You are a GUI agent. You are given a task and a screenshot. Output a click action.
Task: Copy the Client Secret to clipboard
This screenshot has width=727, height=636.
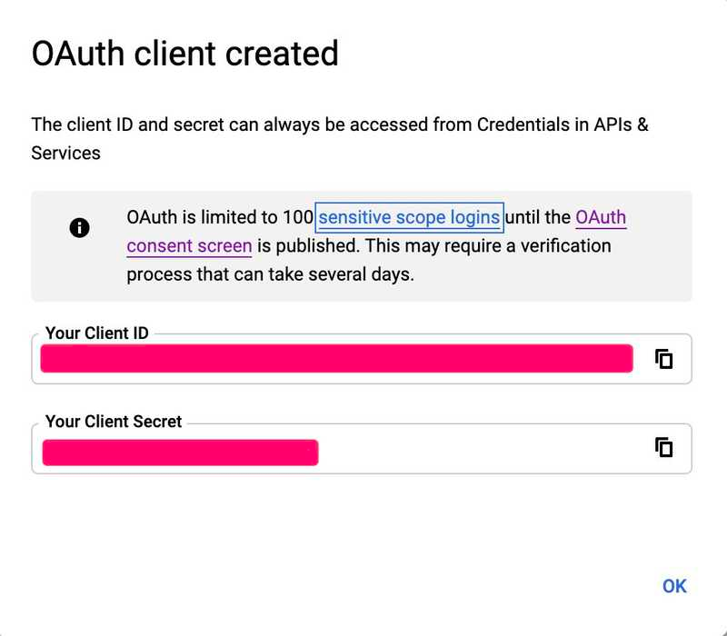664,447
